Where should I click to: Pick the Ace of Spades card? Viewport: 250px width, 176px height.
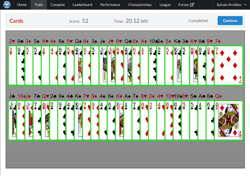point(127,120)
